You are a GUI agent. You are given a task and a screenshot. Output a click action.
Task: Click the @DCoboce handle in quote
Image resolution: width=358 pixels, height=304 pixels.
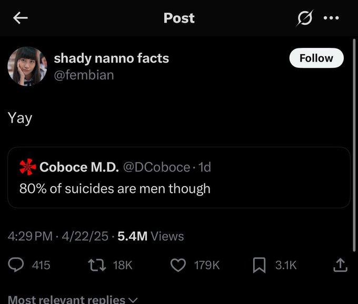pos(156,167)
